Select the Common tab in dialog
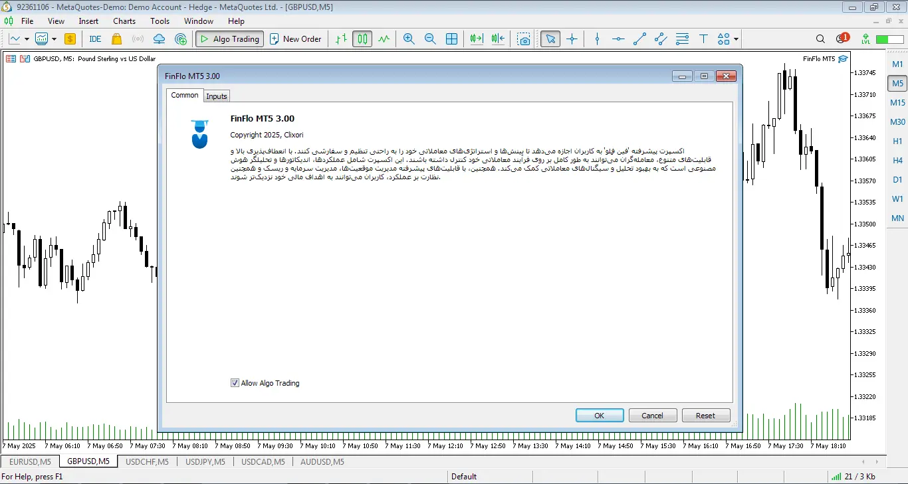This screenshot has height=484, width=908. pyautogui.click(x=185, y=95)
